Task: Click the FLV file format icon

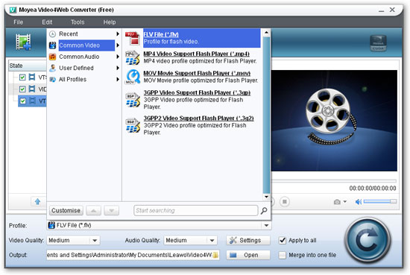Action: pos(133,38)
